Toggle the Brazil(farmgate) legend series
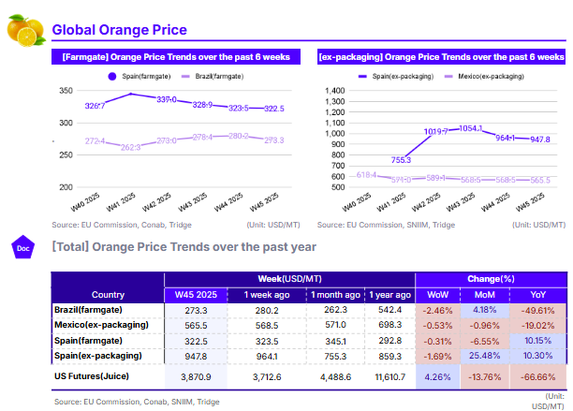 pyautogui.click(x=215, y=75)
